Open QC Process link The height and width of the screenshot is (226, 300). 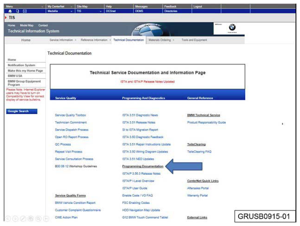[x=63, y=144]
